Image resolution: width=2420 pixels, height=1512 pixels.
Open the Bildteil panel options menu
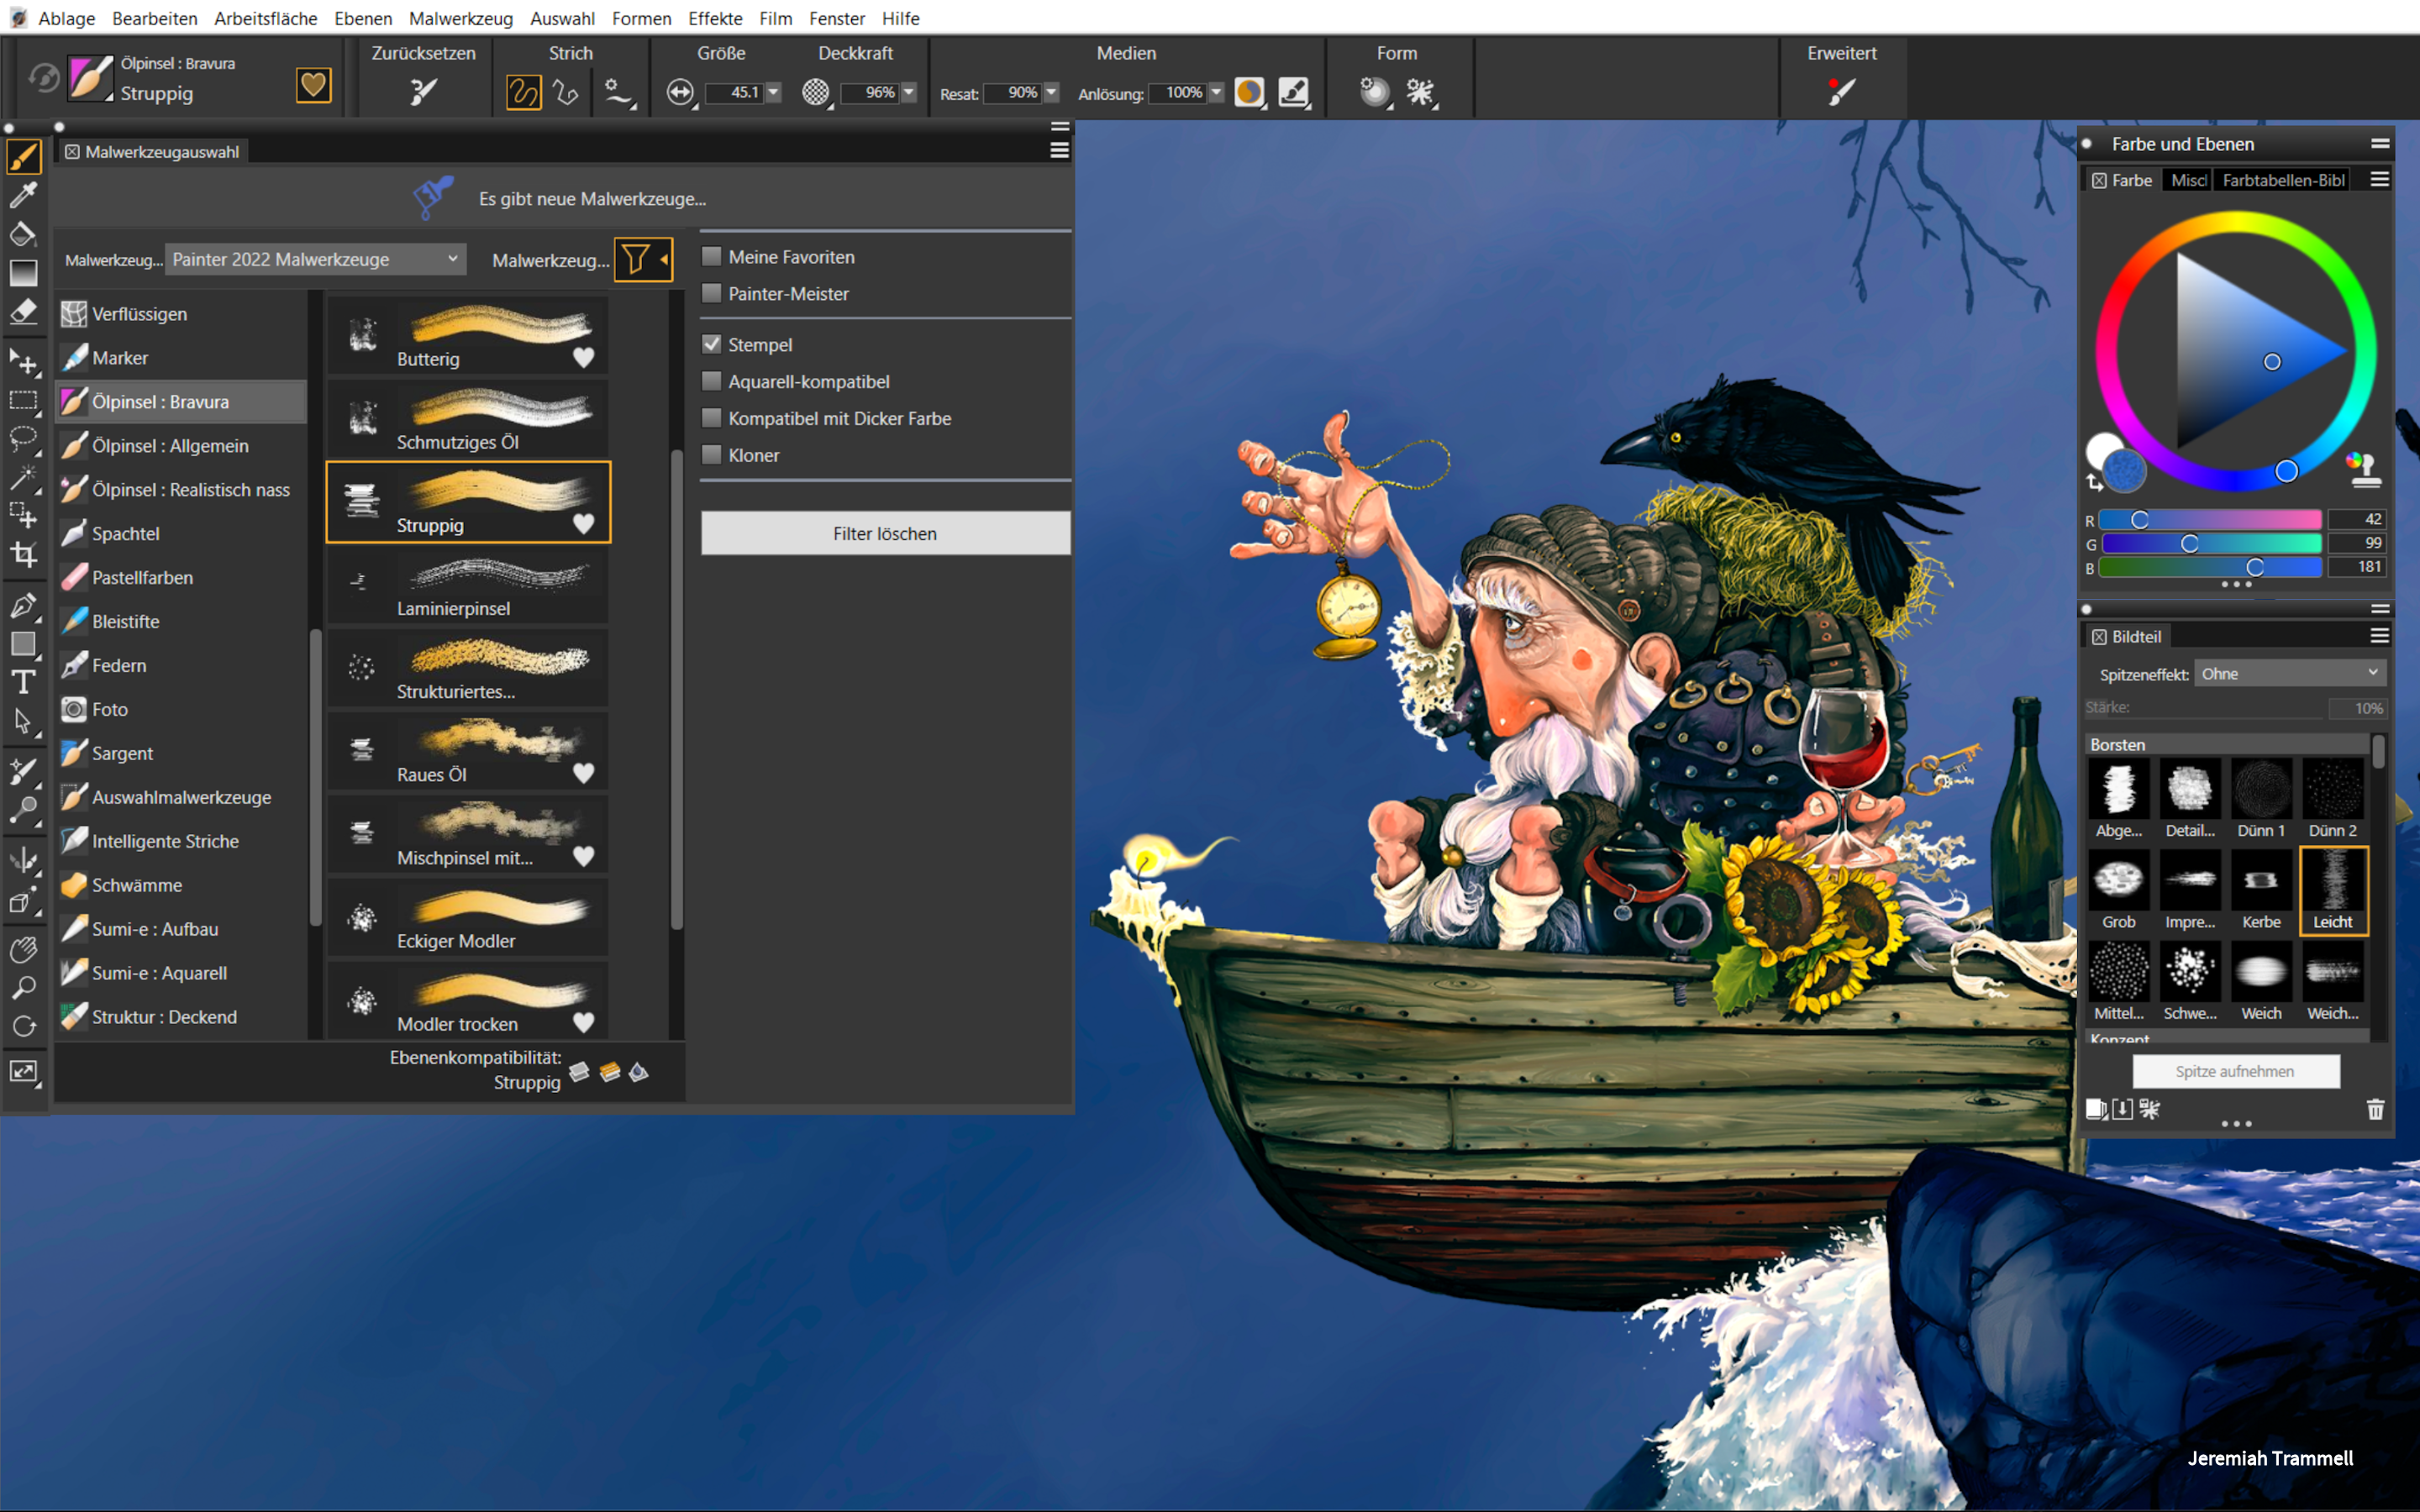coord(2380,636)
